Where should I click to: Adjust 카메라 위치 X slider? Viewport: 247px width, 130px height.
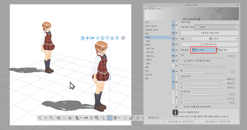pos(204,79)
